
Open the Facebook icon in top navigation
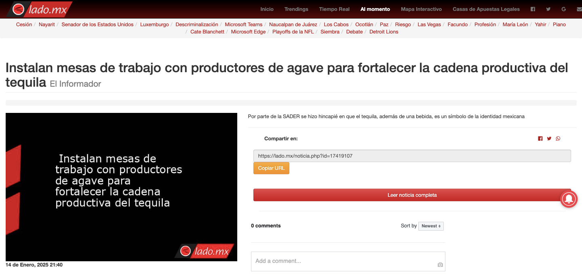pos(533,9)
